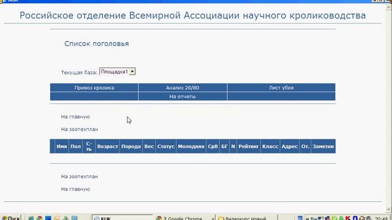
Task: Switch to the КИК taskbar window
Action: pos(123,218)
